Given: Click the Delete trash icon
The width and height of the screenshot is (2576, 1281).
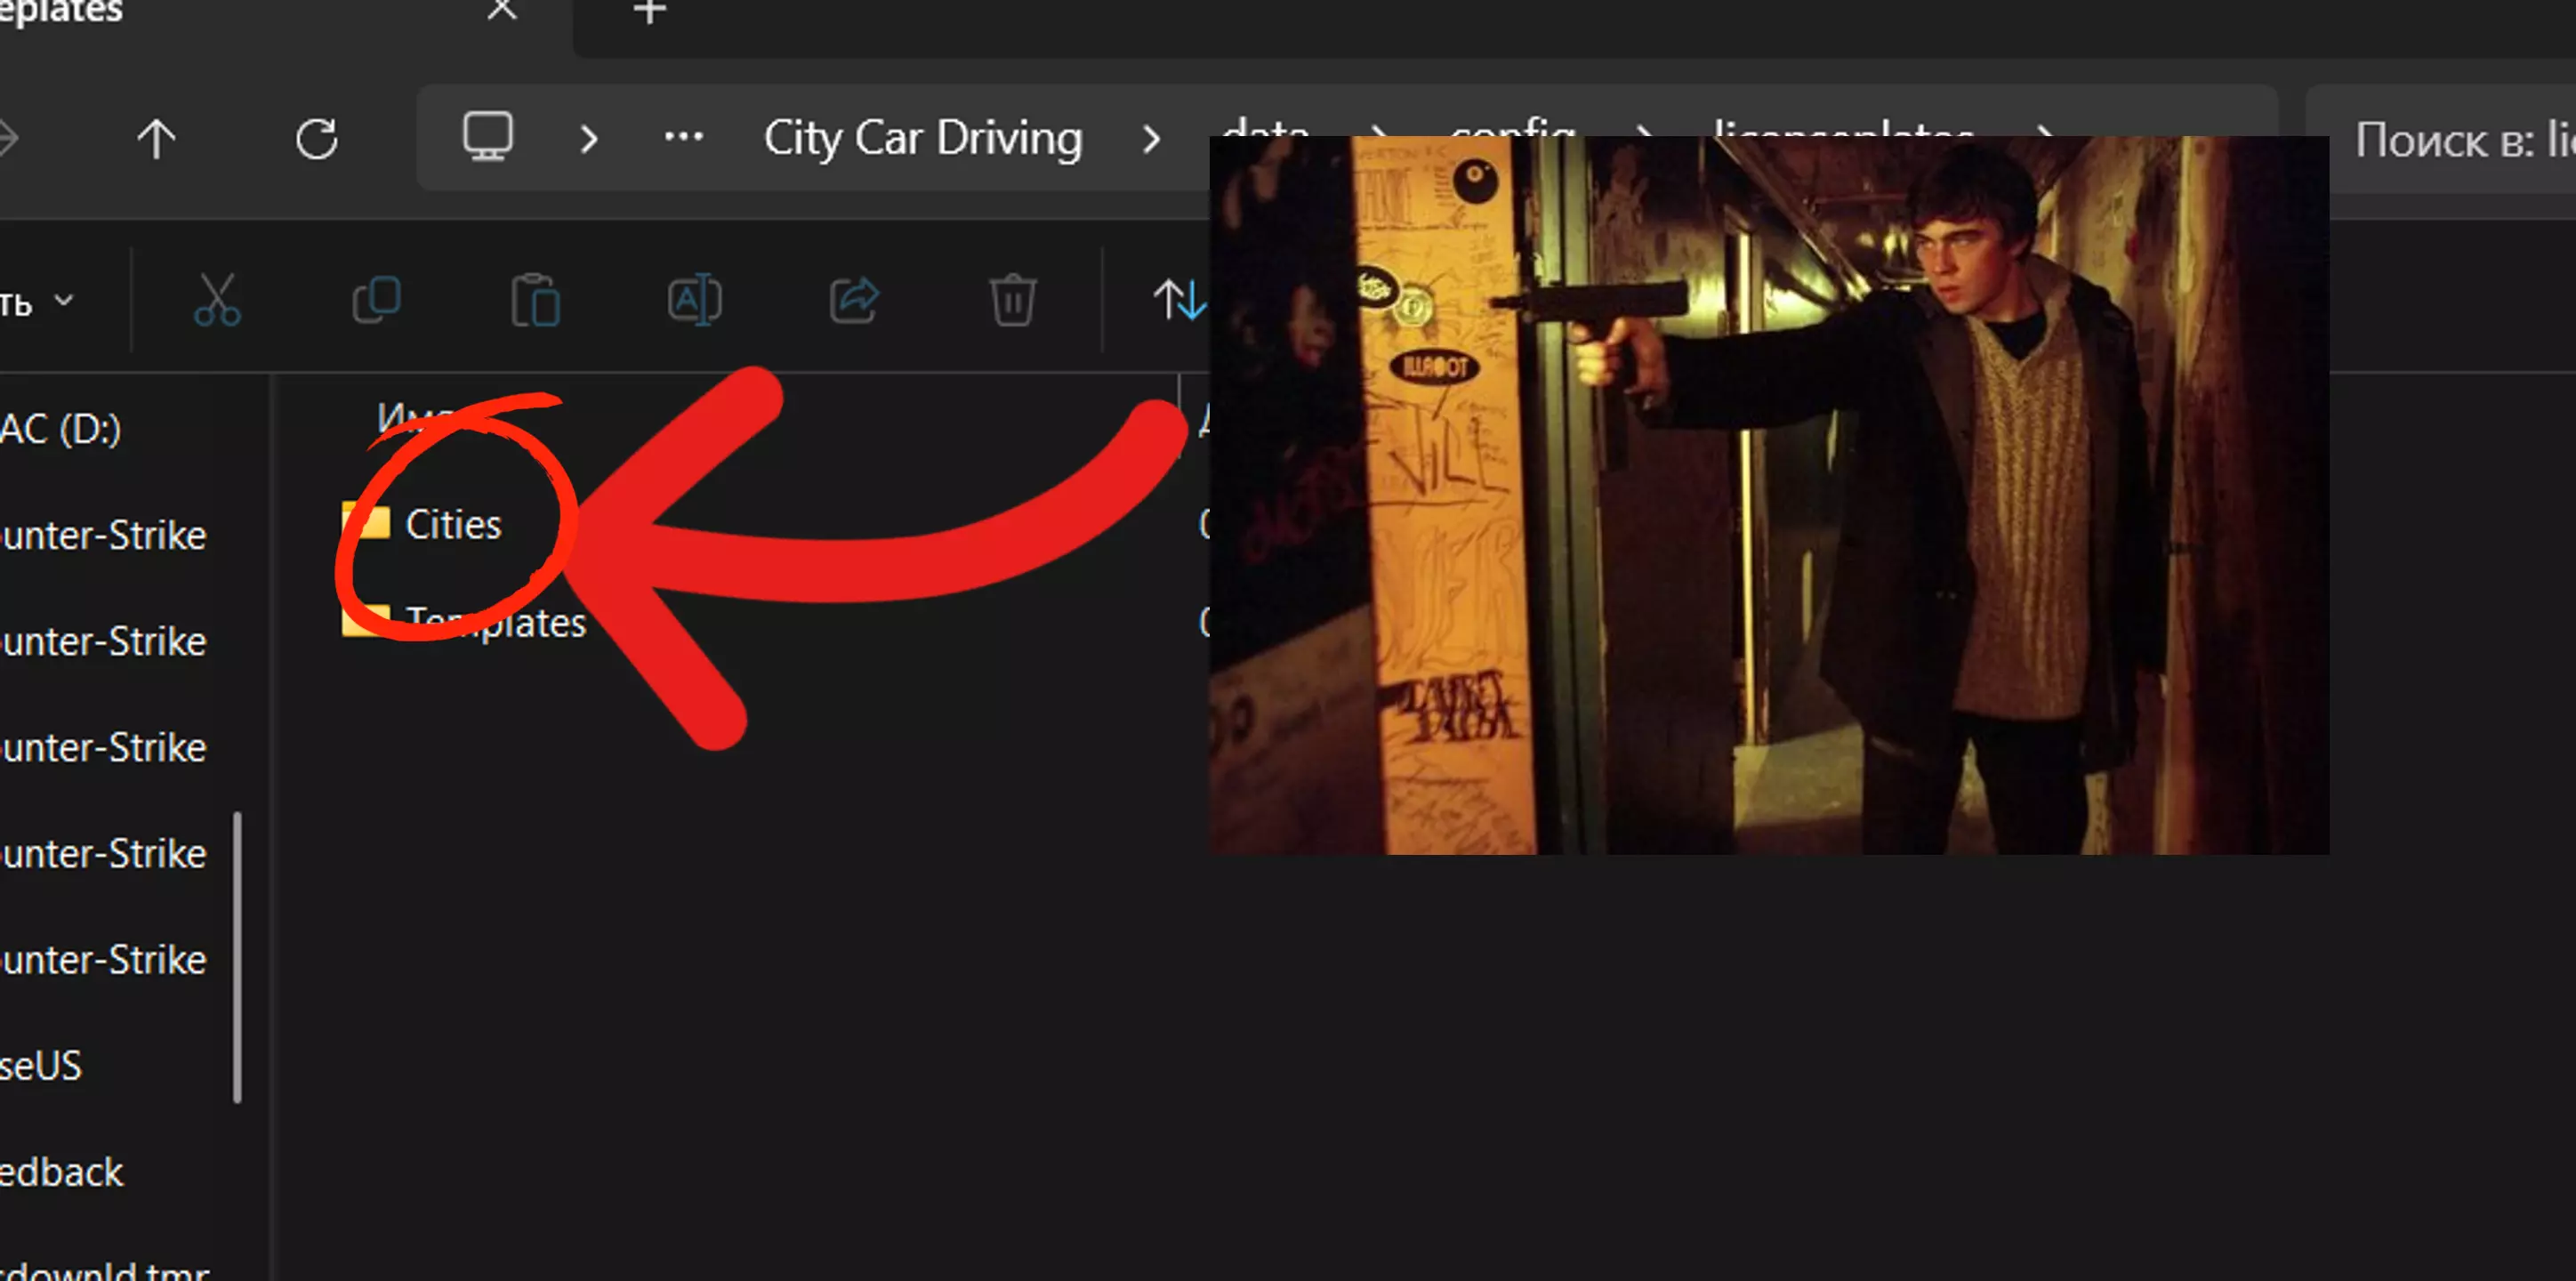Looking at the screenshot, I should 1012,300.
